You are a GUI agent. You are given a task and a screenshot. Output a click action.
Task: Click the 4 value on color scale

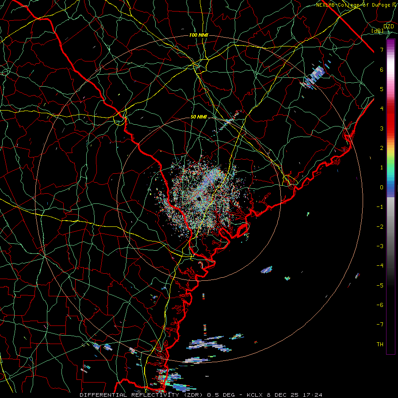point(382,109)
